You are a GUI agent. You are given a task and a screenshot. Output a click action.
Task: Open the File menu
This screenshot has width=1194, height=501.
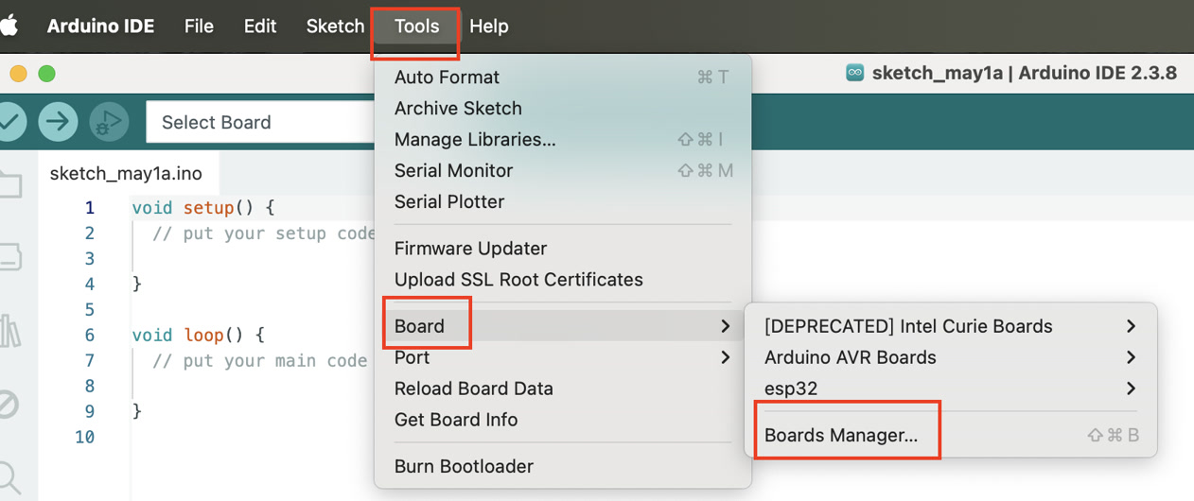coord(199,26)
